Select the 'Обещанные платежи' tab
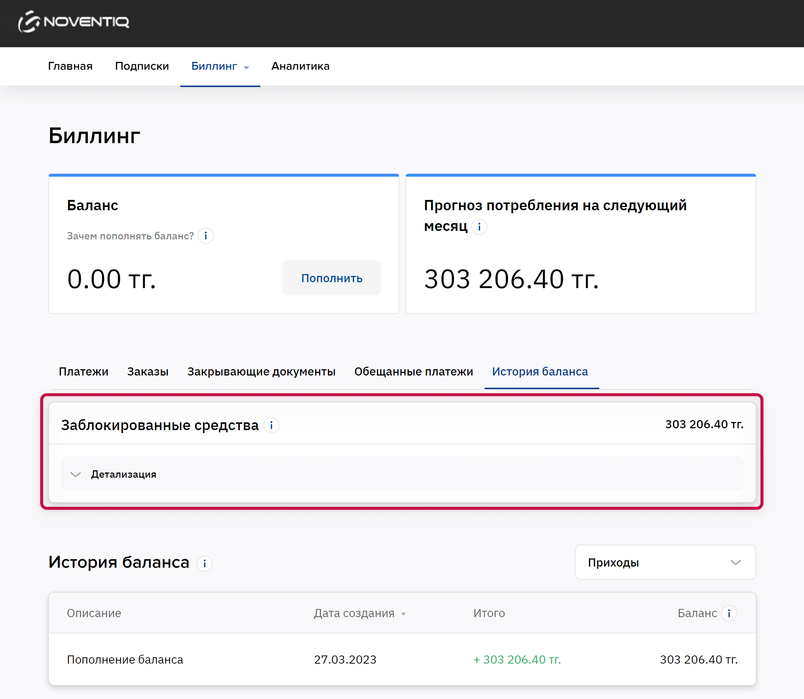This screenshot has height=699, width=804. tap(413, 372)
